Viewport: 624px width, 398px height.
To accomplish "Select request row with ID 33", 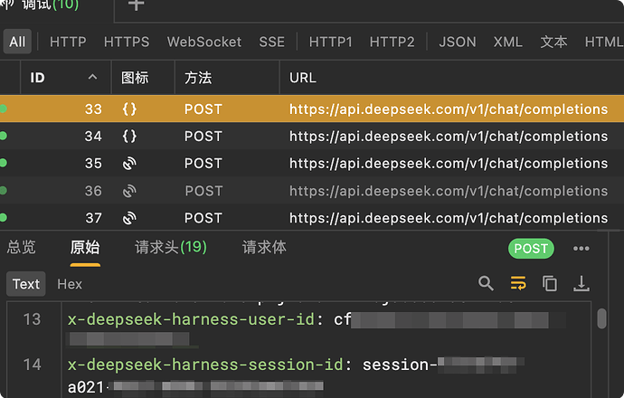I will [312, 109].
